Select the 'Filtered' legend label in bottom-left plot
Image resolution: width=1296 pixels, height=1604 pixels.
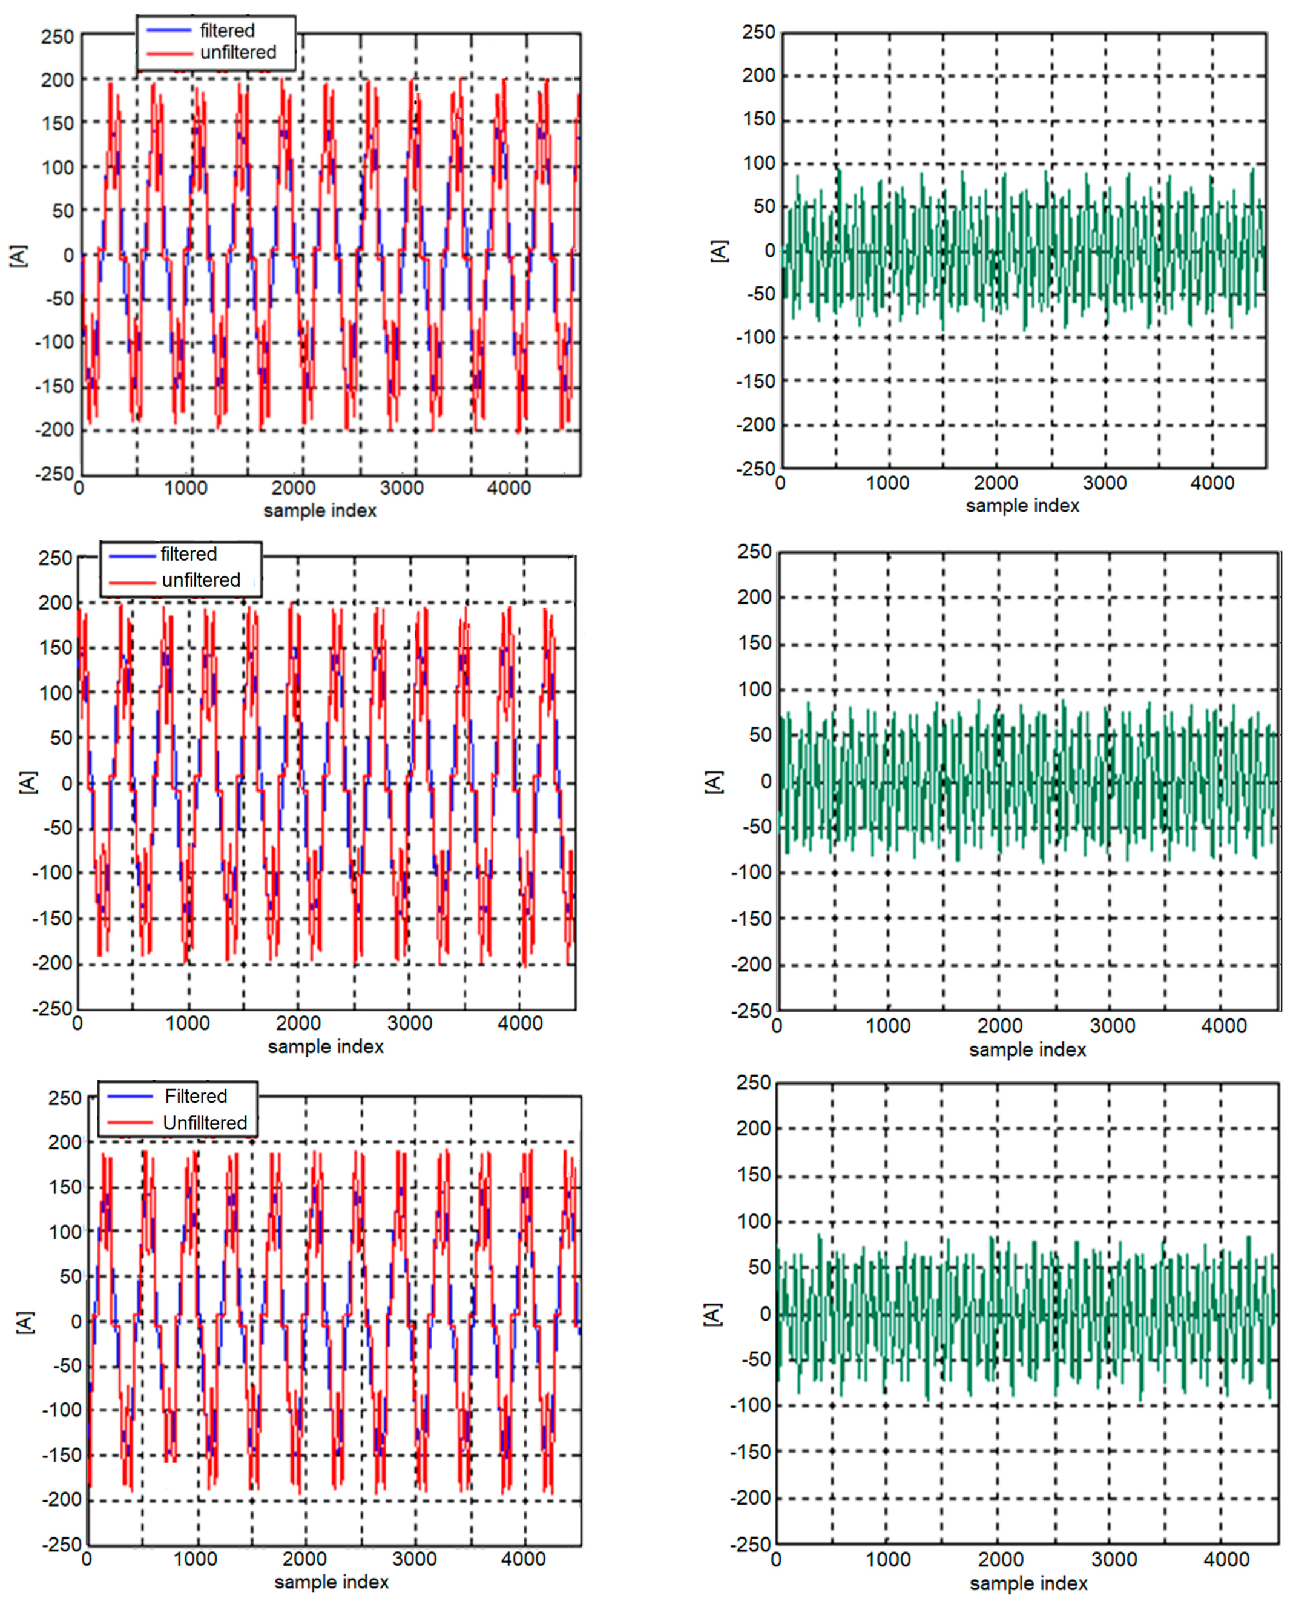(196, 1095)
